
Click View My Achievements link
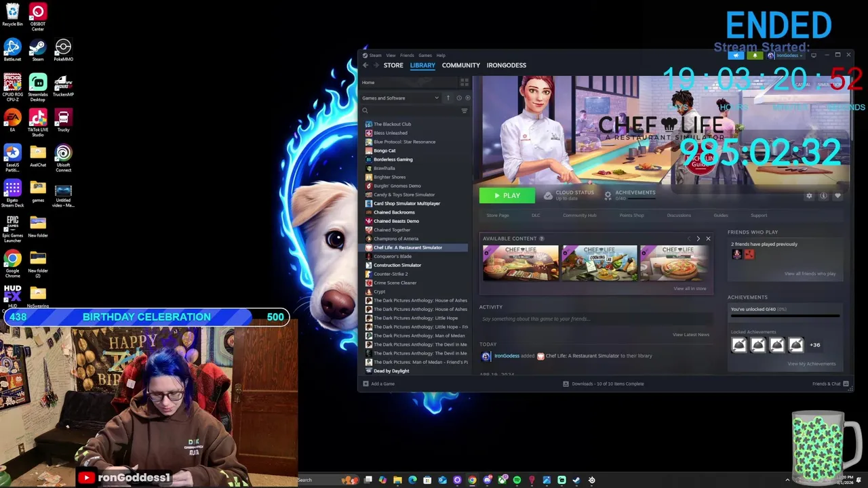[x=812, y=364]
